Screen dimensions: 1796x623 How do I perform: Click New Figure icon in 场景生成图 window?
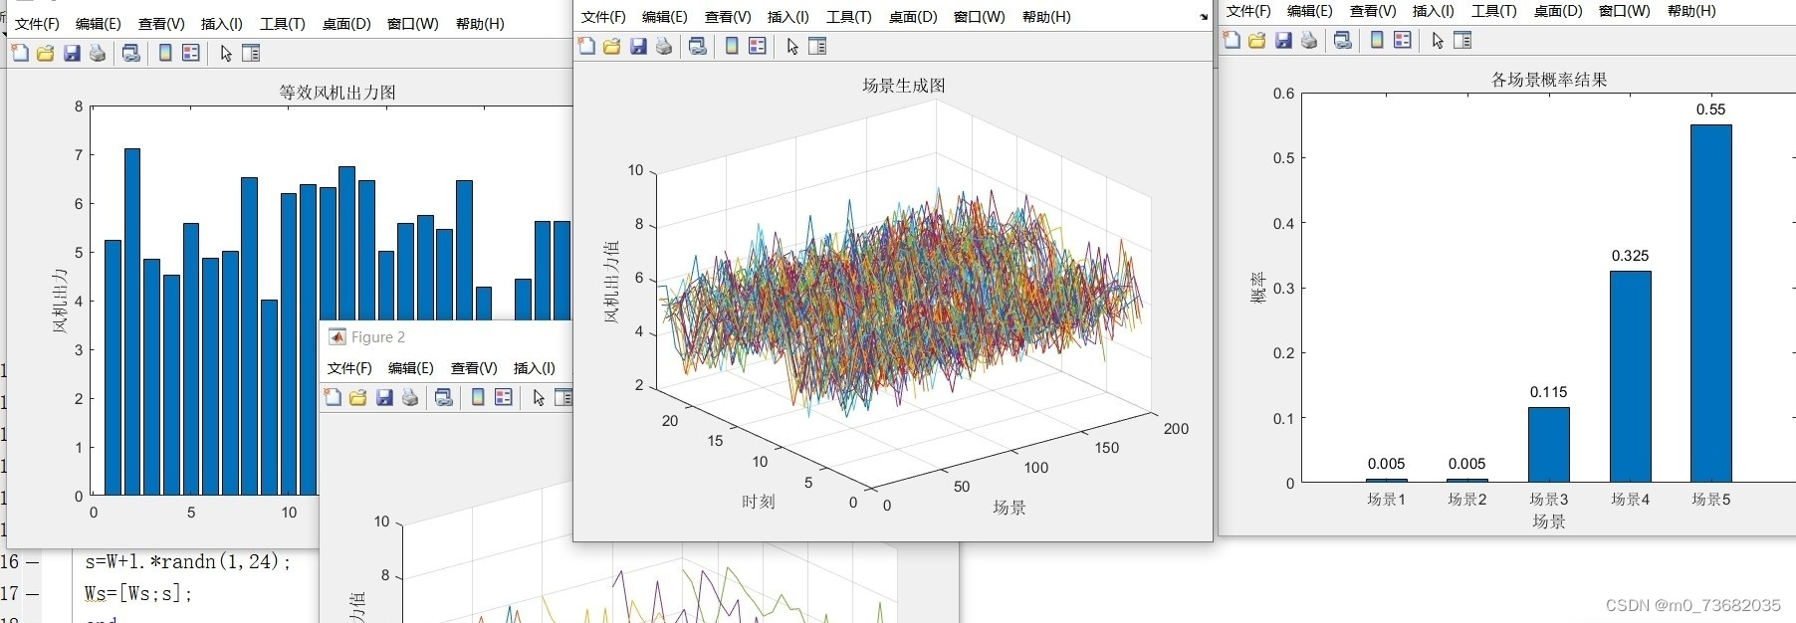coord(586,46)
